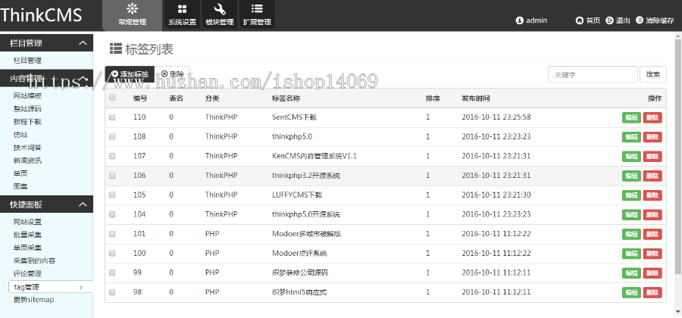Viewport: 682px width, 318px height.
Task: Go to 首页 via home icon
Action: pos(580,20)
